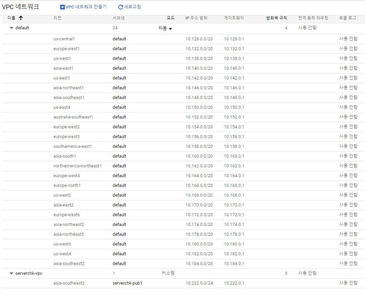Screen dimensions: 365x297
Task: Click gateway 10.132.0.1
Action: pyautogui.click(x=234, y=49)
